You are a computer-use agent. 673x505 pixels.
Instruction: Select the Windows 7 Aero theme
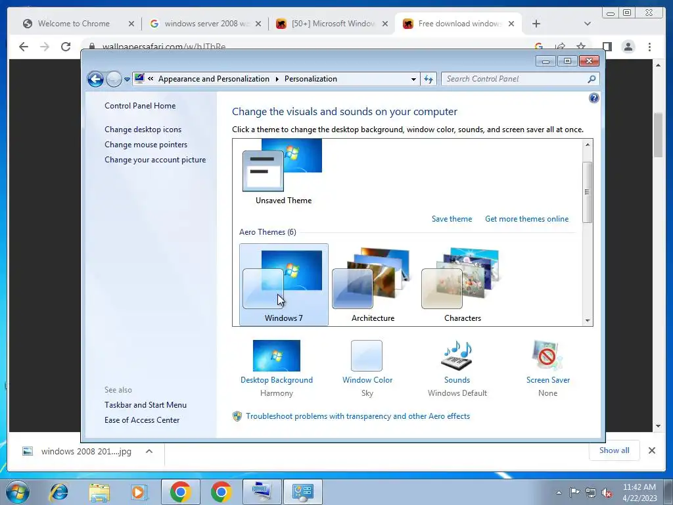click(x=284, y=285)
